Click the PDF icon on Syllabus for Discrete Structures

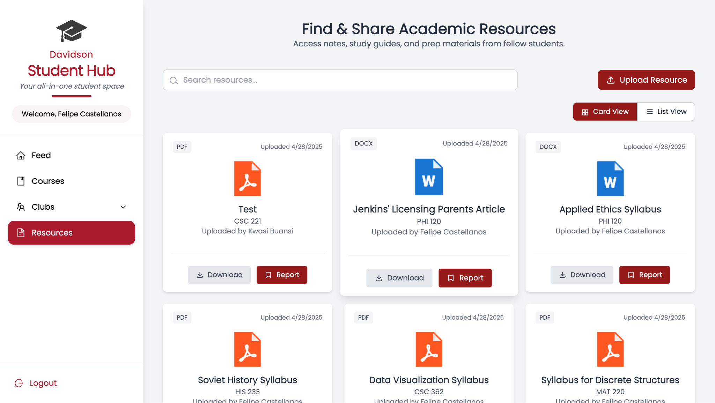[x=610, y=349]
